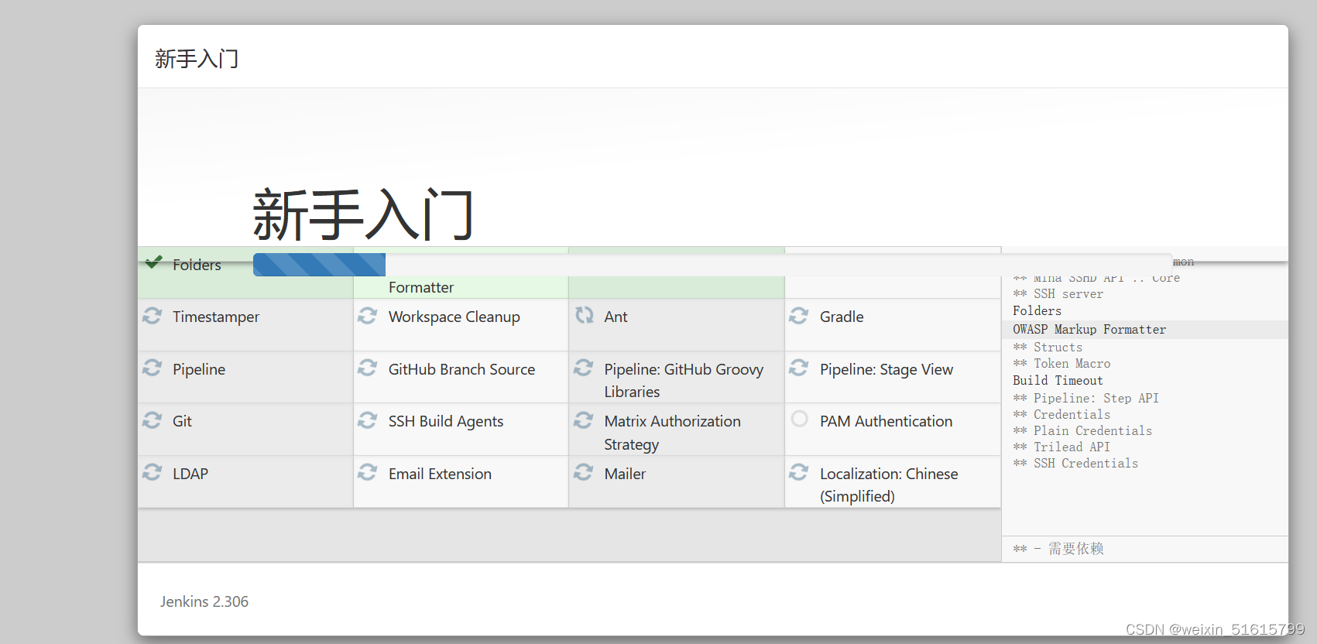Screen dimensions: 1317x644
Task: Click the 需要依赖 legend note
Action: click(x=1058, y=549)
